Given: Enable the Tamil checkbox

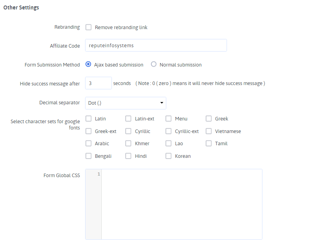Looking at the screenshot, I should click(208, 144).
